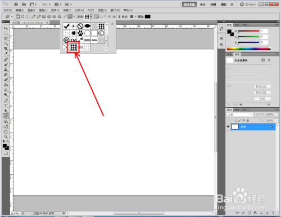Choose the paw print custom shape
This screenshot has height=217, width=281.
80,33
